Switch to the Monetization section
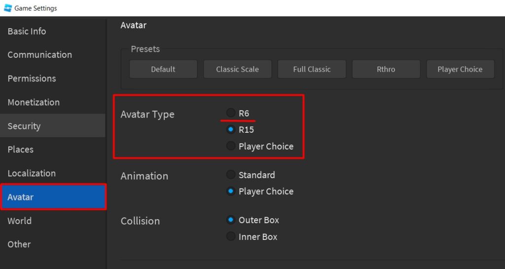Screen dimensions: 505x269 [53, 102]
